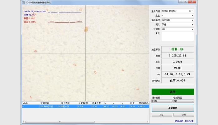Click the 校正 calibrate button
This screenshot has height=125, width=218.
[161, 115]
